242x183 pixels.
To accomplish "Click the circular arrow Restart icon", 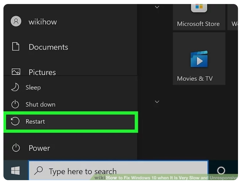I will point(15,121).
